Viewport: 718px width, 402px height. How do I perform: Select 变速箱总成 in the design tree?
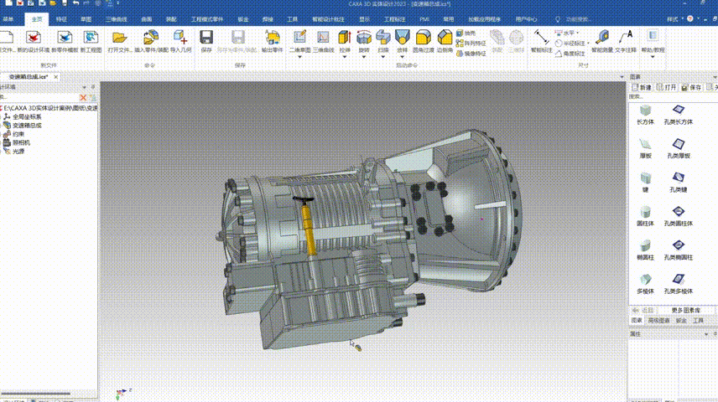point(27,126)
